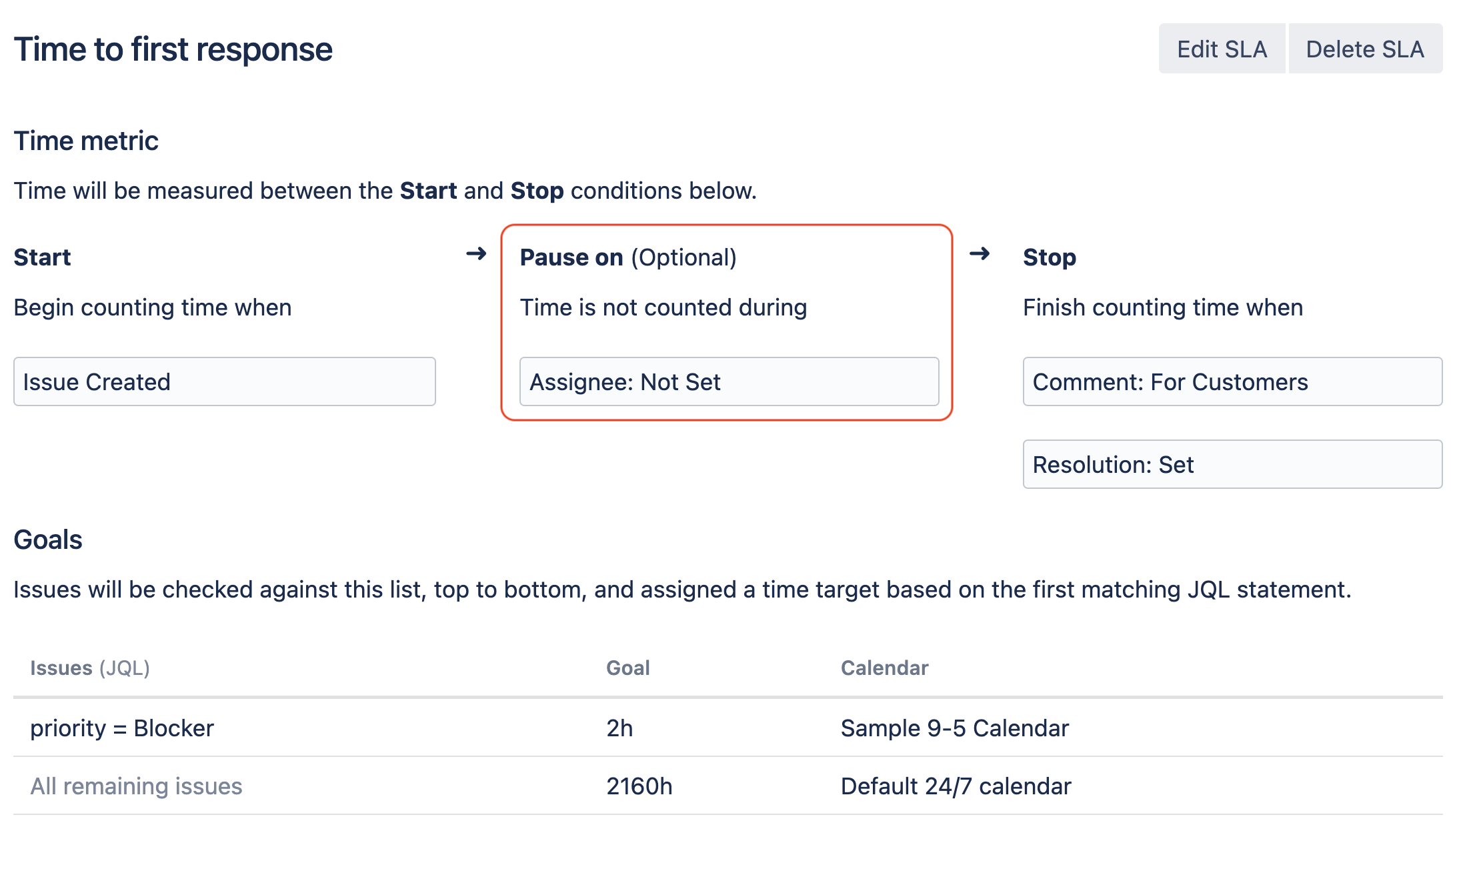
Task: Click the Time to first response title
Action: (x=173, y=50)
